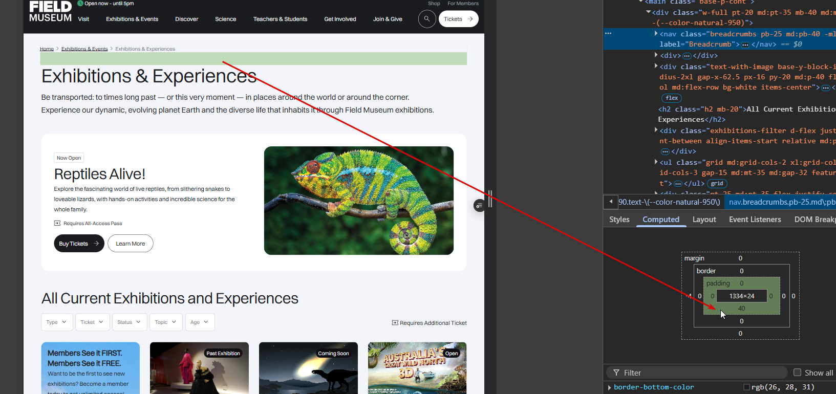Open the Join & Give menu
Screen dimensions: 836x394
click(388, 19)
